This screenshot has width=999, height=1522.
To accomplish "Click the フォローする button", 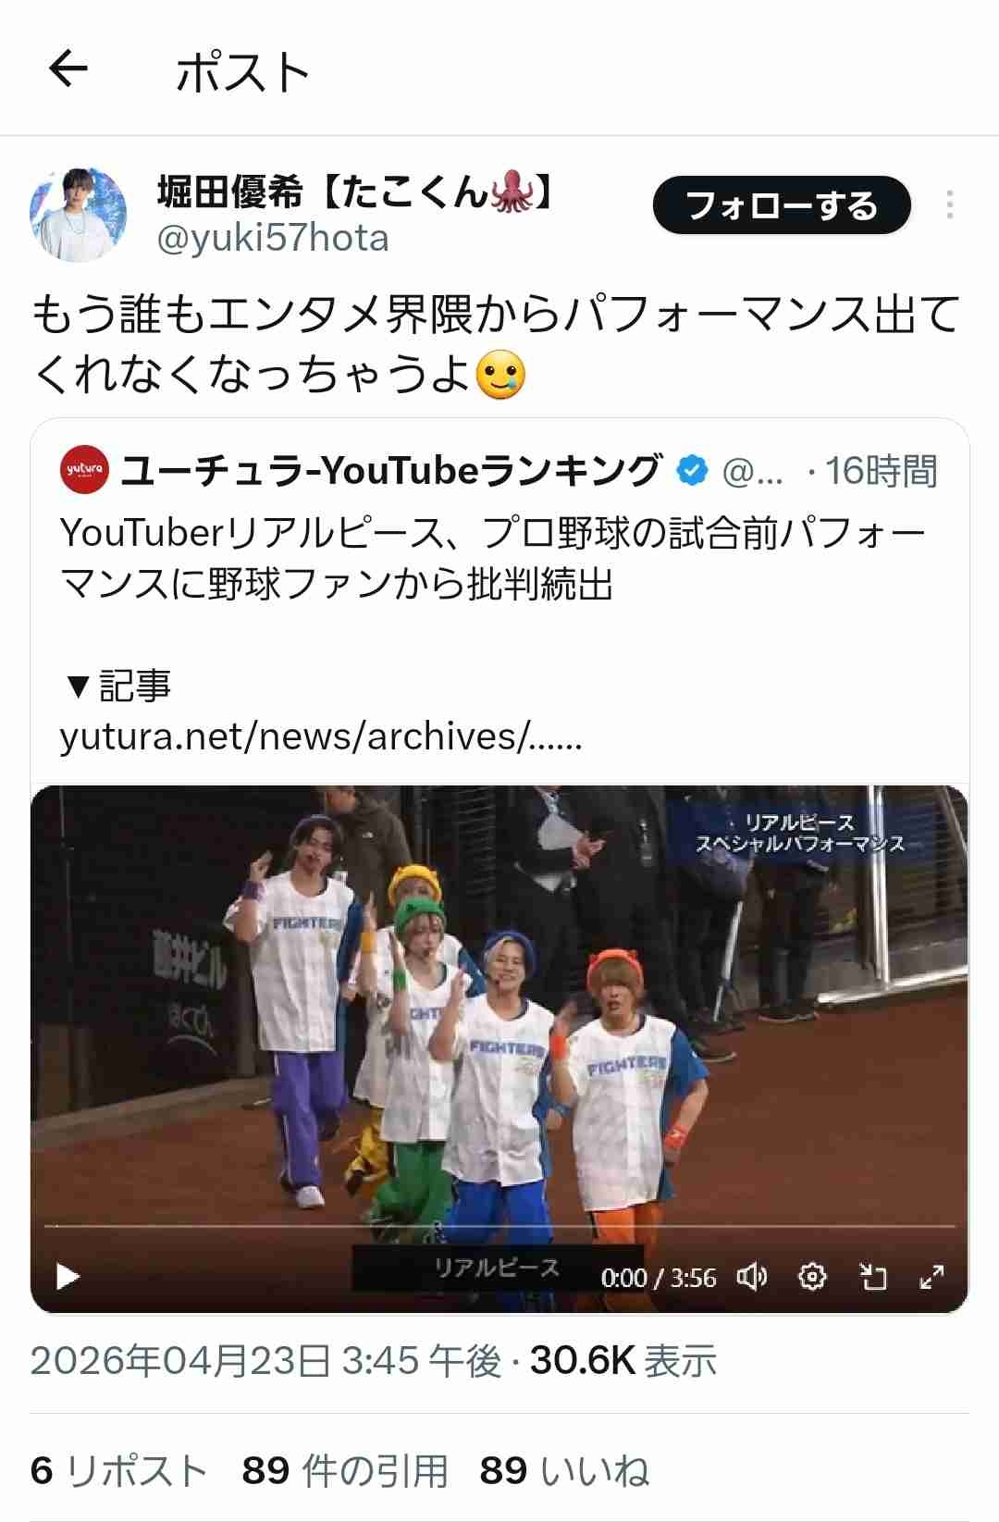I will click(x=782, y=205).
